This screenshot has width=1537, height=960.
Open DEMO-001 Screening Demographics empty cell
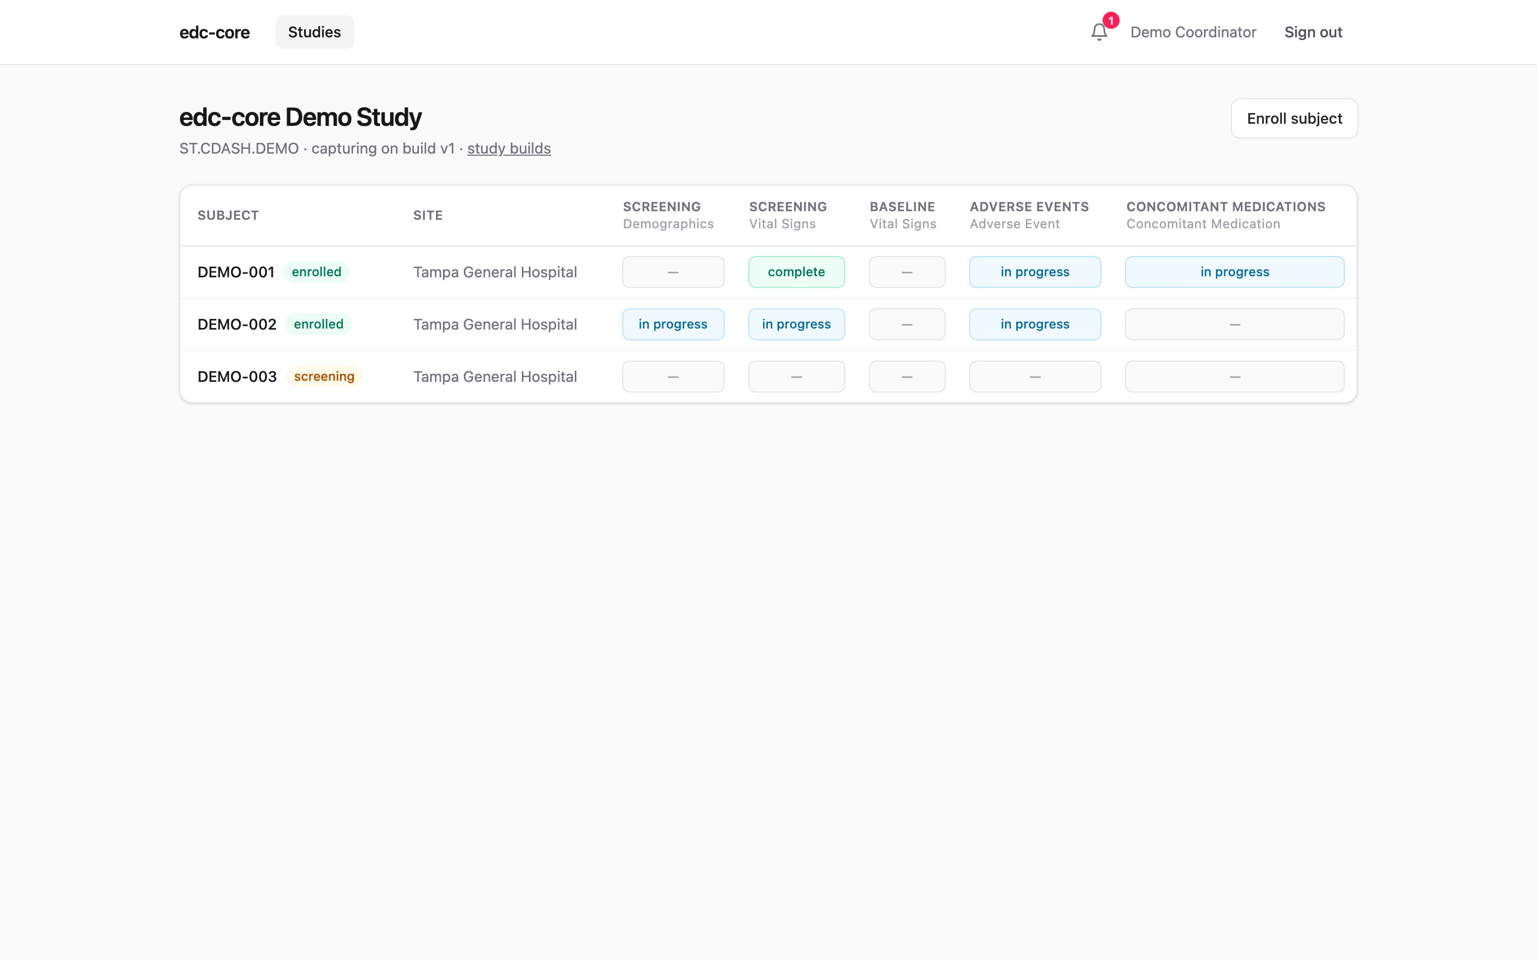click(673, 272)
